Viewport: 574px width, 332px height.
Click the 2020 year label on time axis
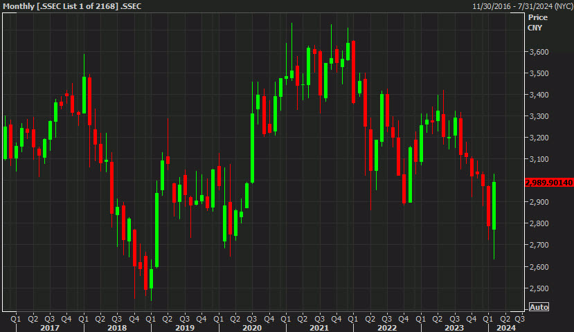(252, 328)
